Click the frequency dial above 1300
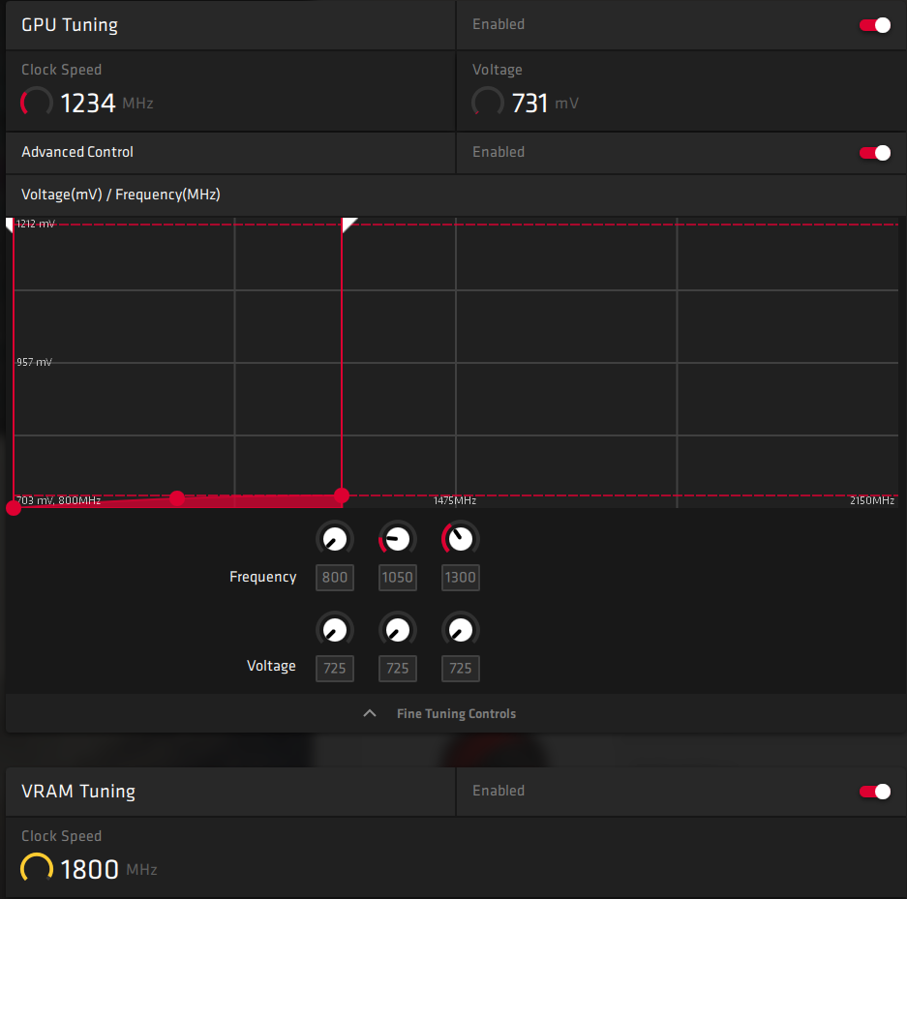The height and width of the screenshot is (1019, 907). [461, 539]
